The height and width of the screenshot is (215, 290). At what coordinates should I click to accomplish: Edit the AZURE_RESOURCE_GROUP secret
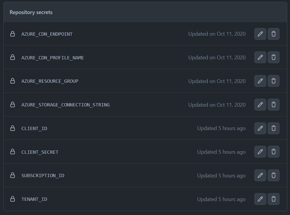coord(260,81)
